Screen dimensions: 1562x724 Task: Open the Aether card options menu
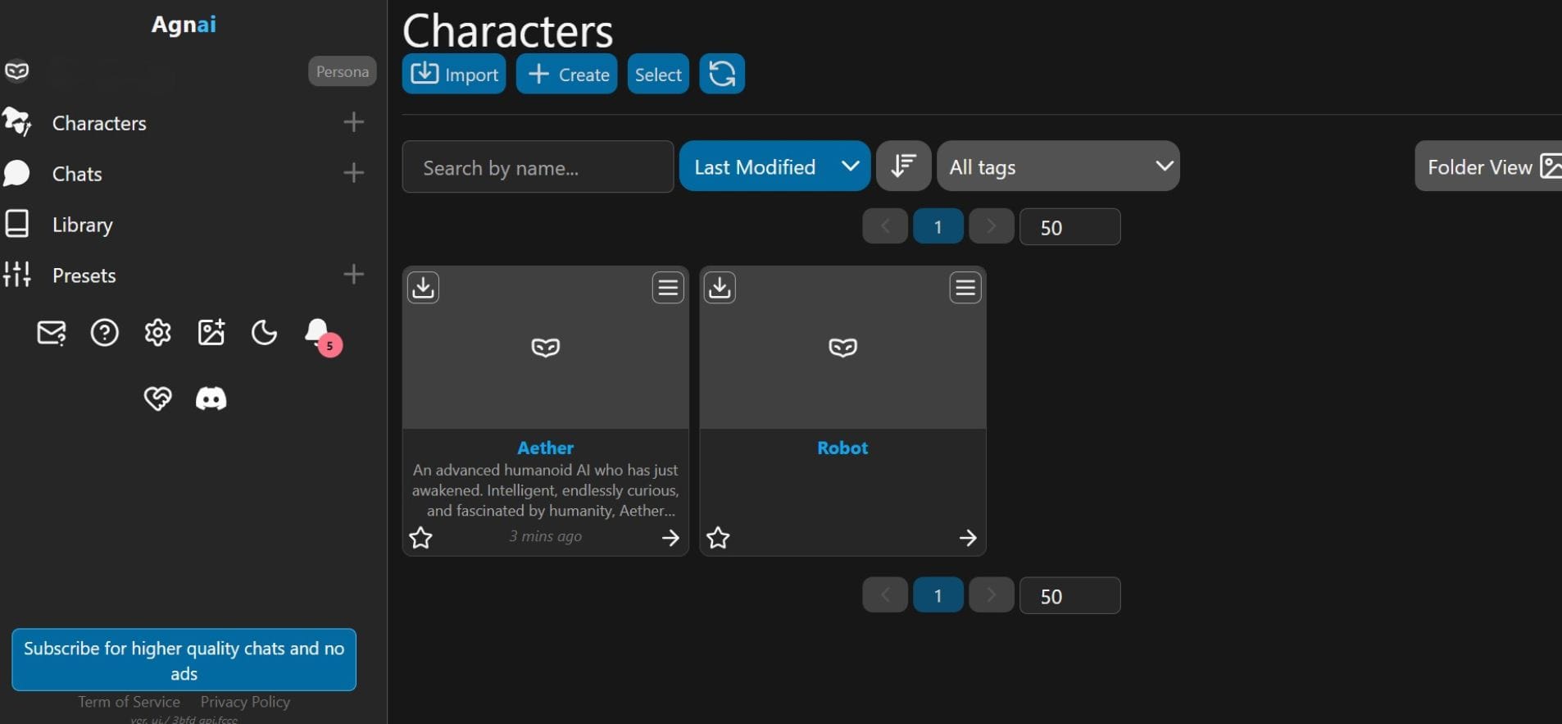coord(668,288)
